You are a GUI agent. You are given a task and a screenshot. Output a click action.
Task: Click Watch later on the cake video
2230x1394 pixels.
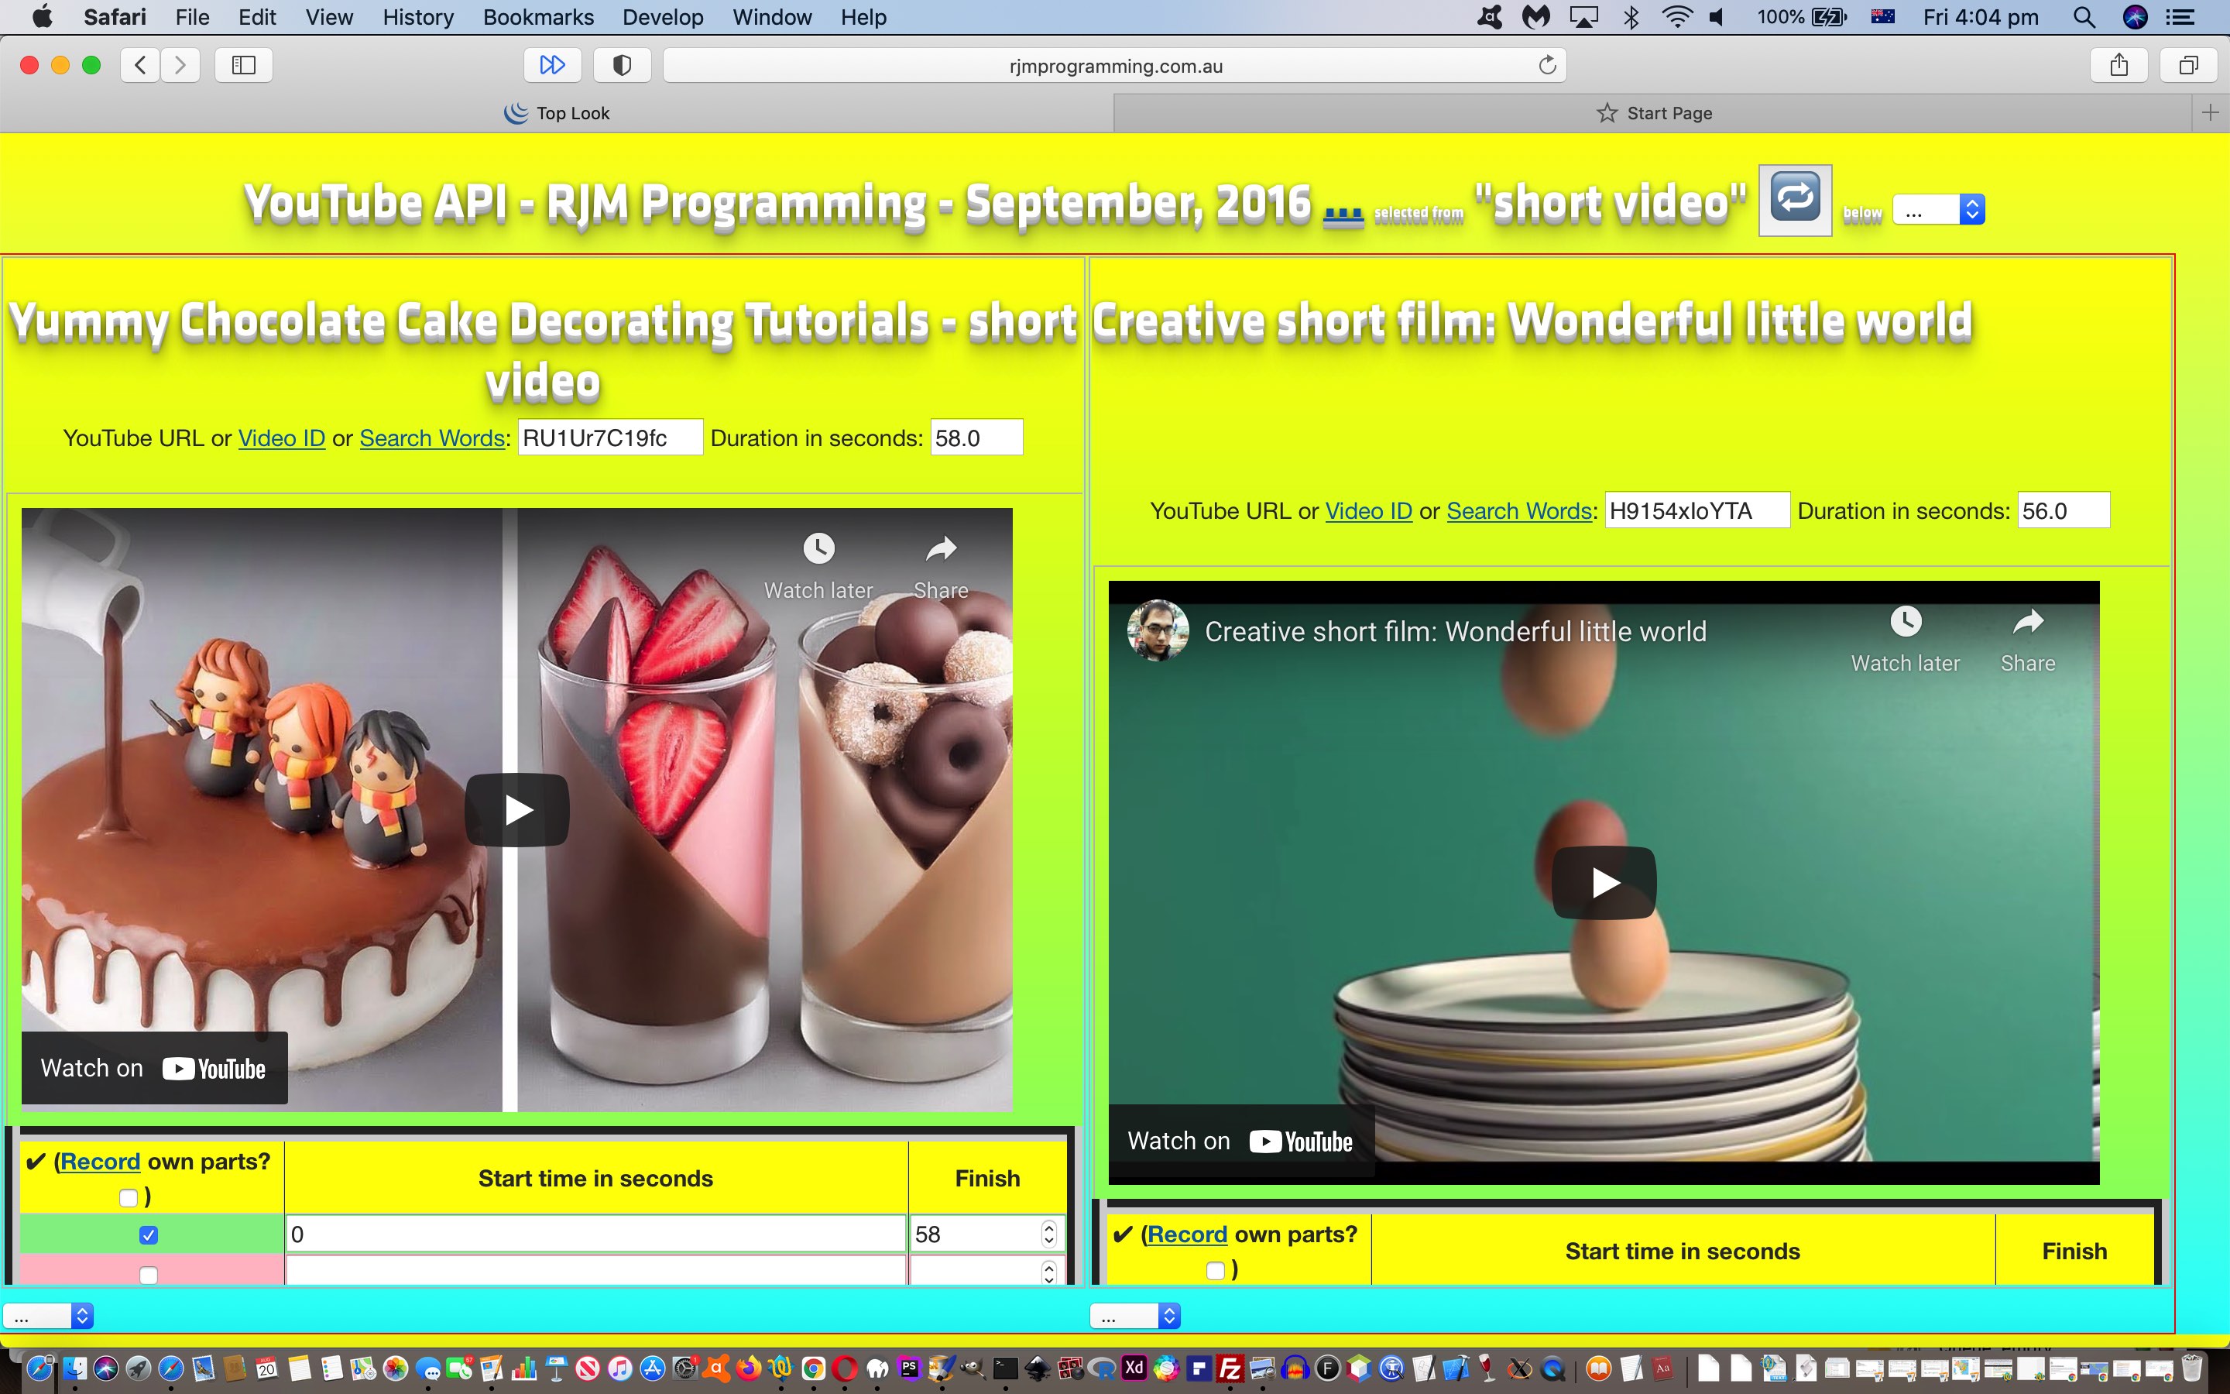[x=818, y=566]
